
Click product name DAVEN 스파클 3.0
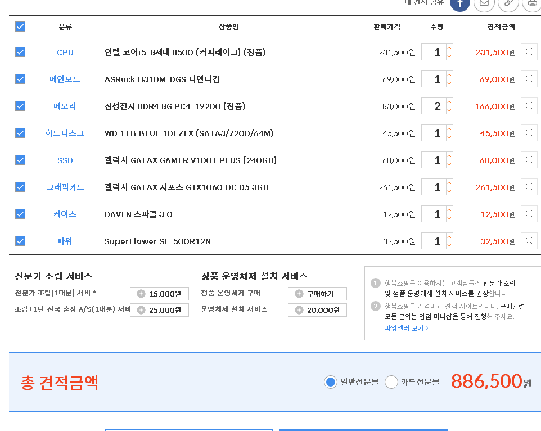[x=138, y=214]
